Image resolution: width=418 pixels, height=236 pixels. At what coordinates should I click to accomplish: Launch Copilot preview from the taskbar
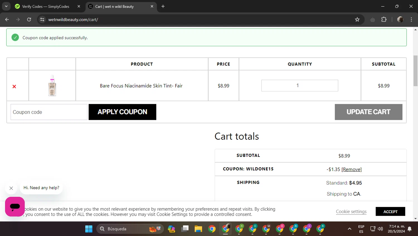pos(171,229)
